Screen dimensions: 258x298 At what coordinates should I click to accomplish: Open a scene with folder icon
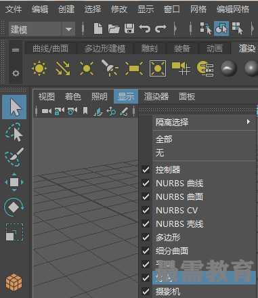[x=114, y=28]
